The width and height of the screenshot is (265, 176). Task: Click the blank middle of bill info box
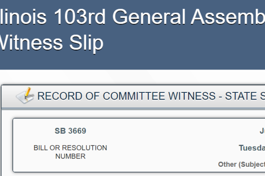162,145
